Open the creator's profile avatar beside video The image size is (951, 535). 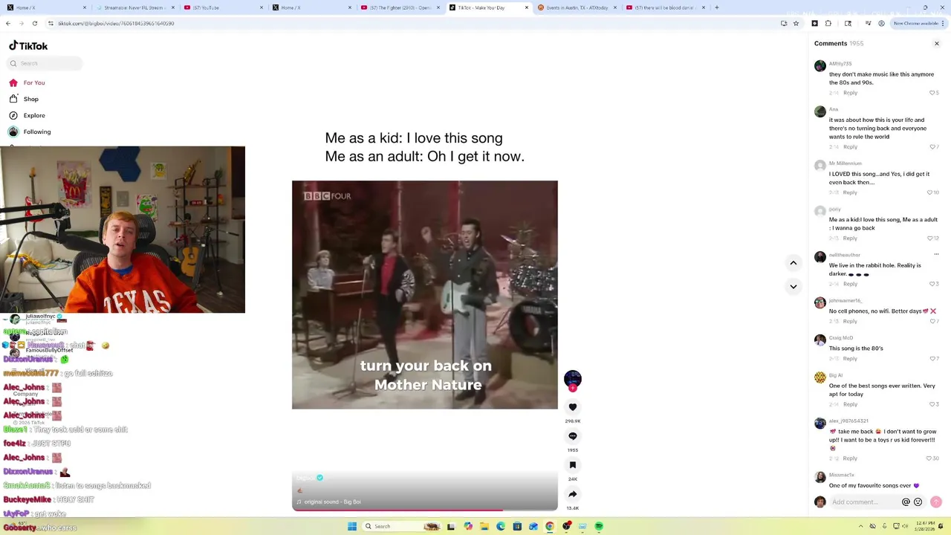[573, 379]
